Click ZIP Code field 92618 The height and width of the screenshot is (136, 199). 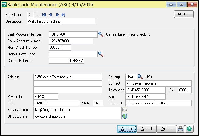click(x=46, y=97)
